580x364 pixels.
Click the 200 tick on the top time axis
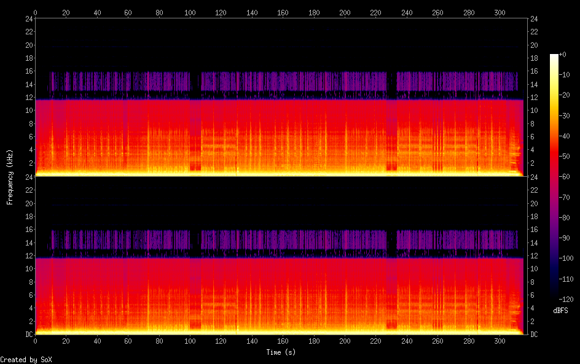tap(345, 12)
